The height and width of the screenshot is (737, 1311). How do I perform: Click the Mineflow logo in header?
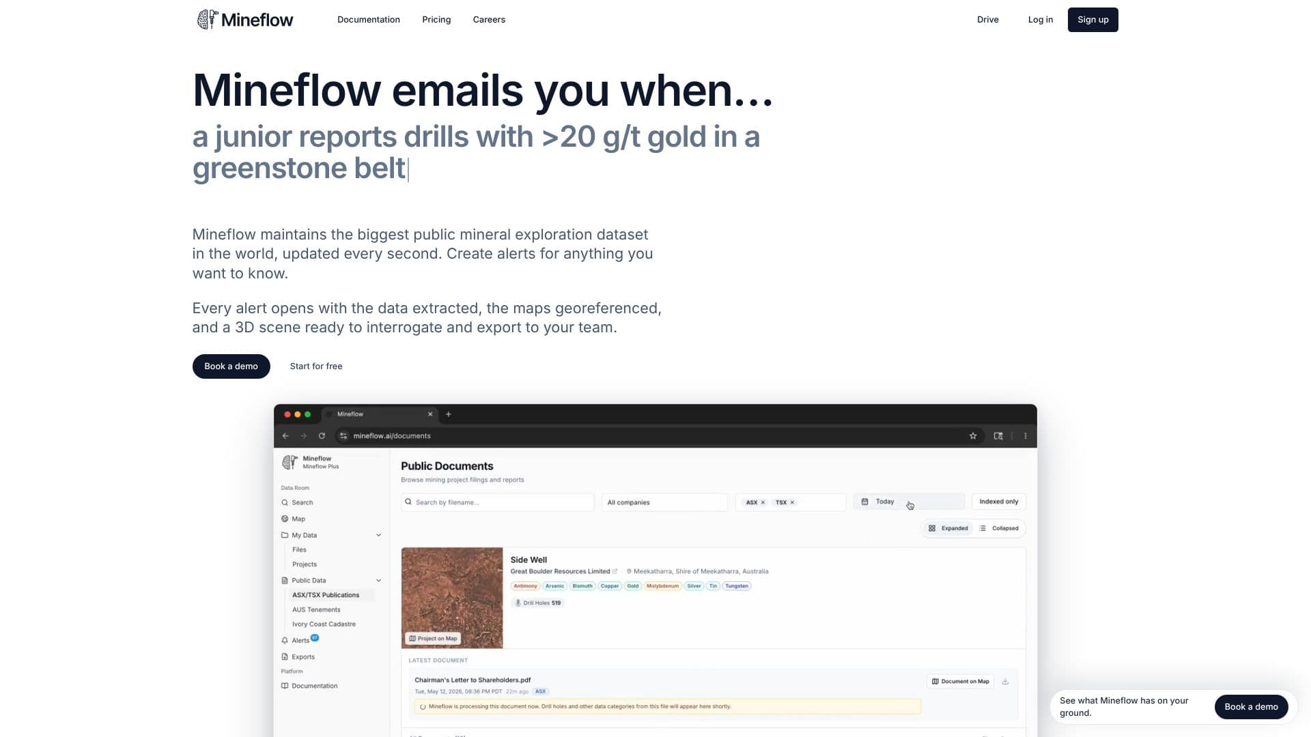(245, 20)
